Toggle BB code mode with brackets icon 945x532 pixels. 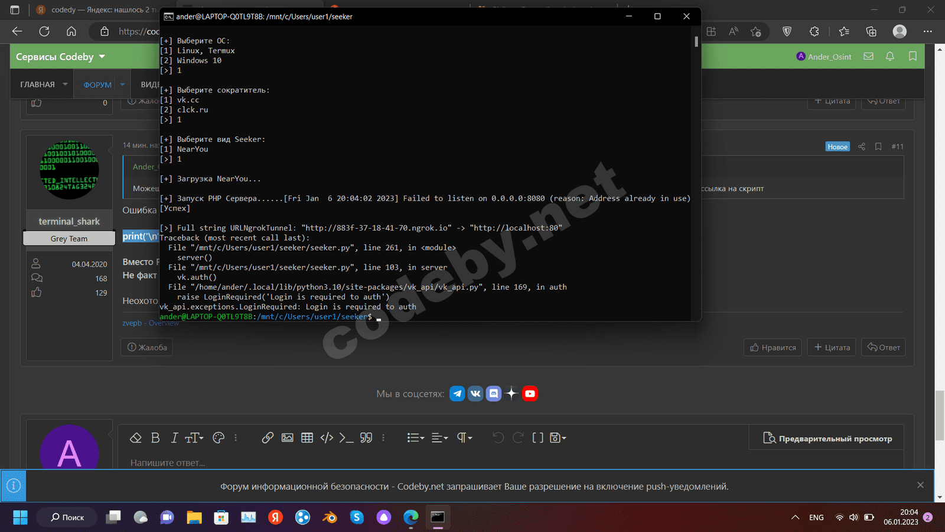tap(537, 438)
